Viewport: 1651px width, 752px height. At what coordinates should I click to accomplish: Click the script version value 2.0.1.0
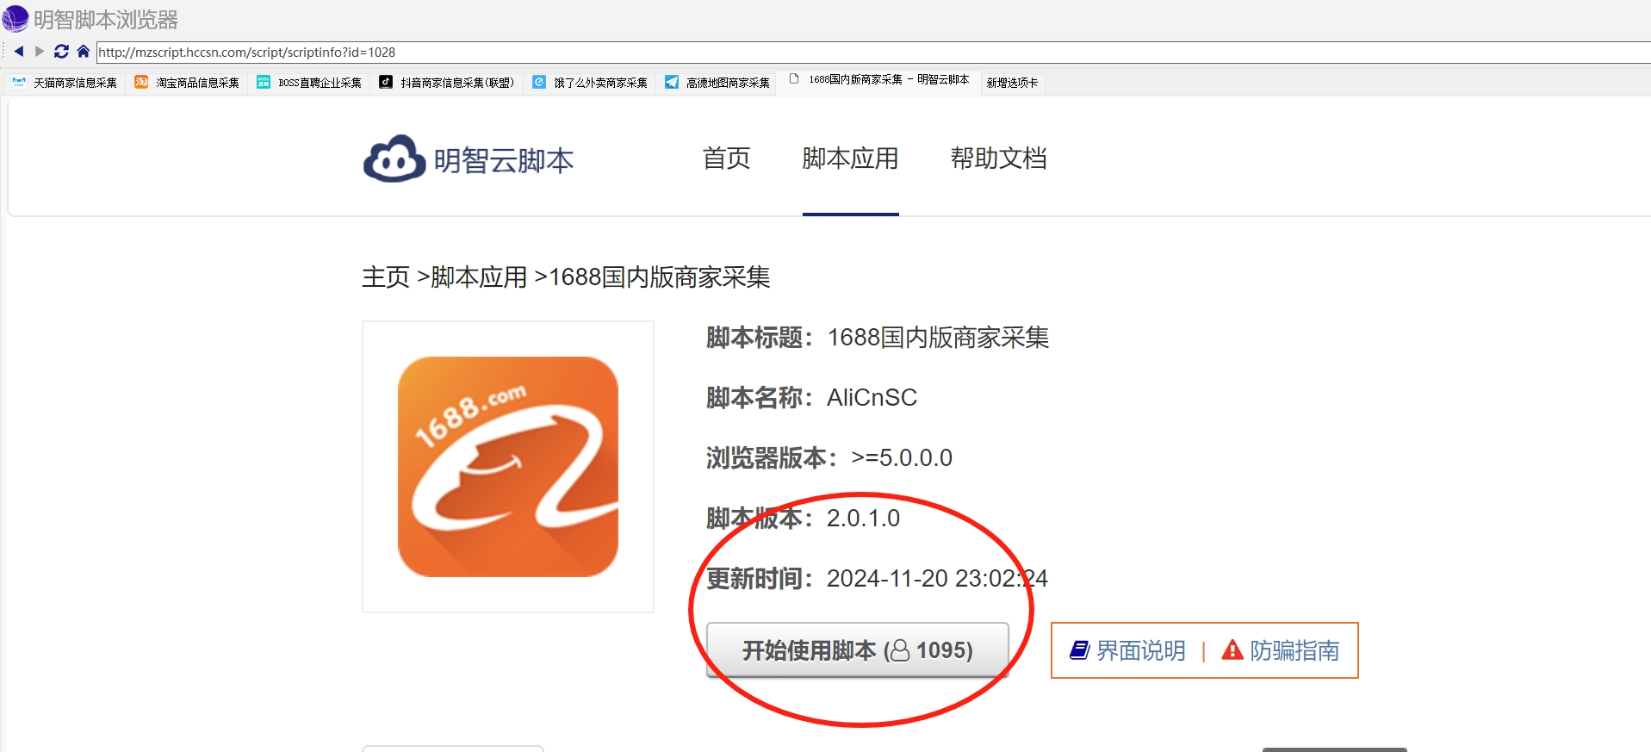(x=863, y=519)
